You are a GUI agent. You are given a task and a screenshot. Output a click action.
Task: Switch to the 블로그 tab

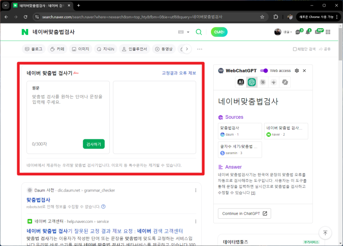click(34, 49)
